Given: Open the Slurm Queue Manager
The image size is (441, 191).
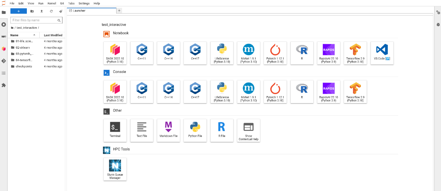Looking at the screenshot, I should pyautogui.click(x=115, y=169).
